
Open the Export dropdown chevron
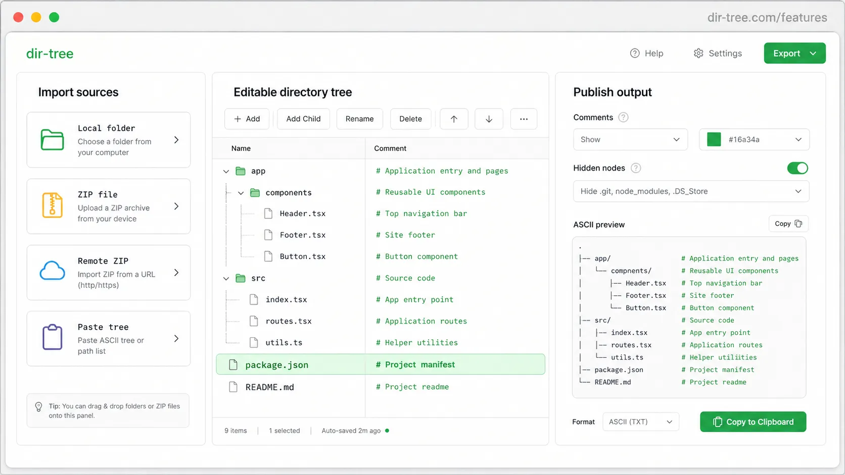pos(813,53)
